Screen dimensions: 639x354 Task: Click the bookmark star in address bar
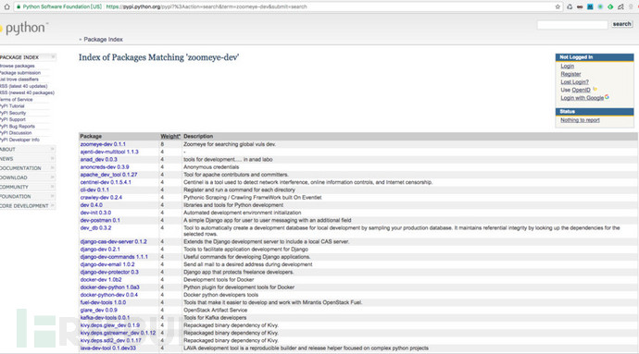pos(558,6)
